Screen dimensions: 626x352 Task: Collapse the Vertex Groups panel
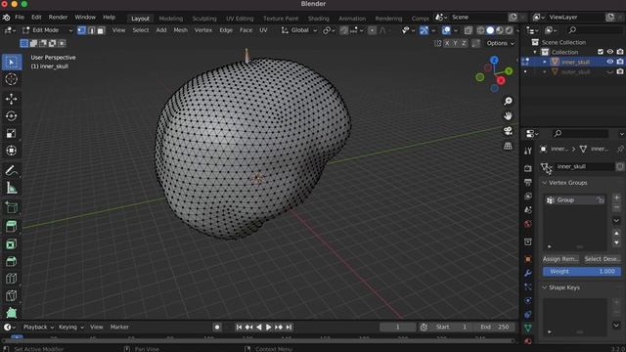pos(545,183)
